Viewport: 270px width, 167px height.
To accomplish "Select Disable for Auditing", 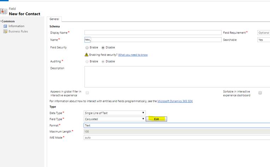I will coord(103,61).
